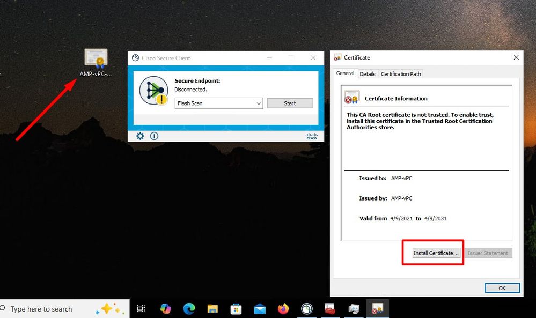
Task: Open Mail app from the taskbar
Action: click(x=260, y=309)
